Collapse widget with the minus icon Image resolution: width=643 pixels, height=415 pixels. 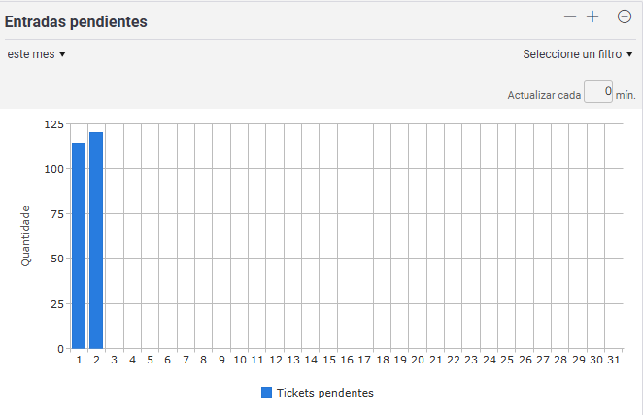(570, 17)
